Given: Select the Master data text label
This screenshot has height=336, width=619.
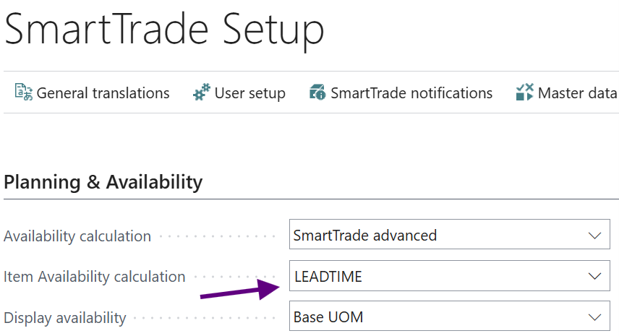Looking at the screenshot, I should click(x=577, y=93).
